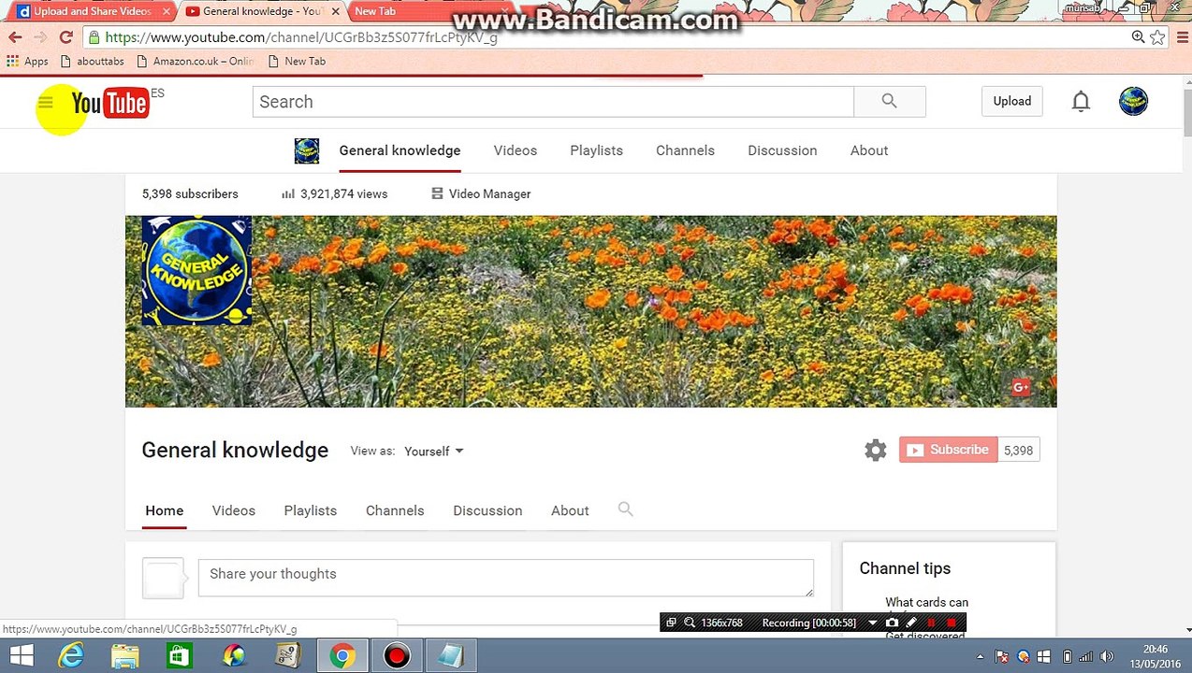Click the browser forward arrow
Viewport: 1192px width, 673px height.
[40, 37]
